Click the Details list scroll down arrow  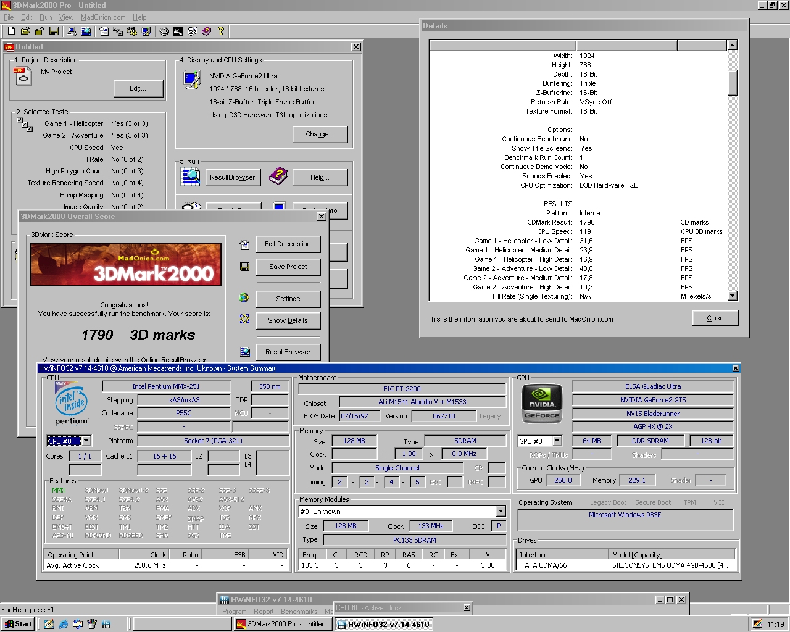tap(733, 296)
